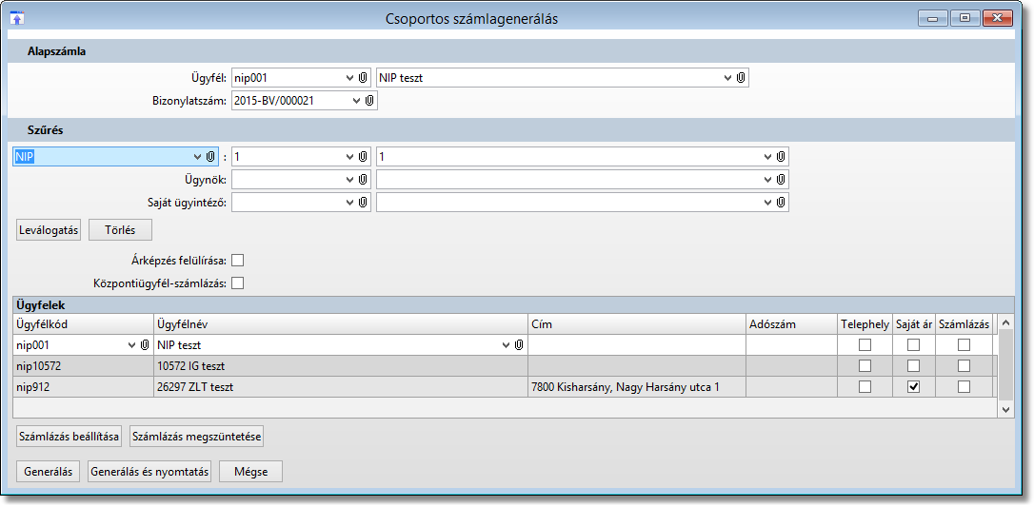Click the paperclip icon of the wide NIP filter value field
The width and height of the screenshot is (1034, 507).
(x=780, y=157)
